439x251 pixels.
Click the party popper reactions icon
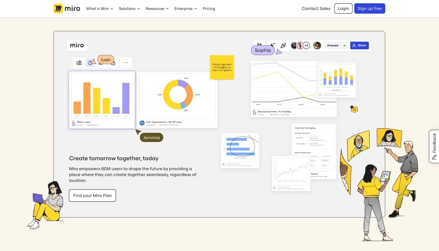point(283,46)
